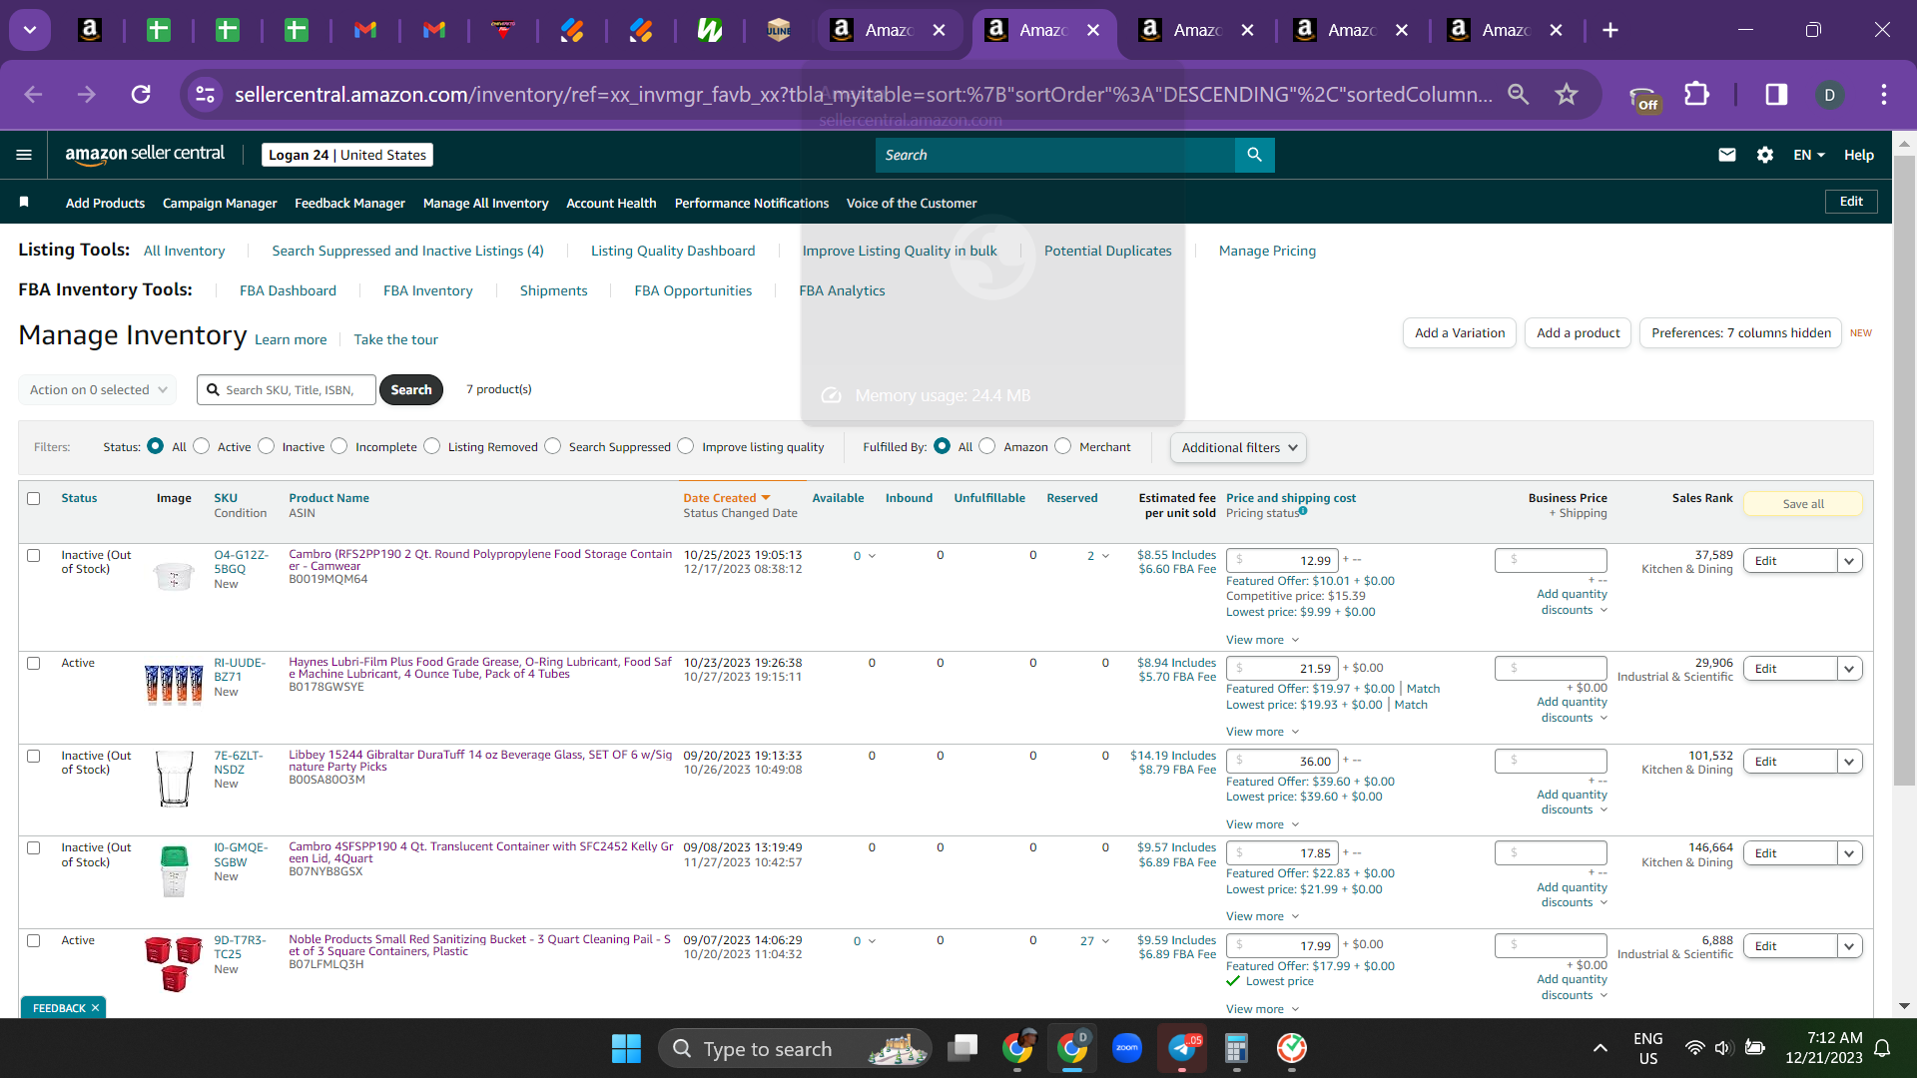Screen dimensions: 1917x1078
Task: View site information icon in address bar
Action: (205, 94)
